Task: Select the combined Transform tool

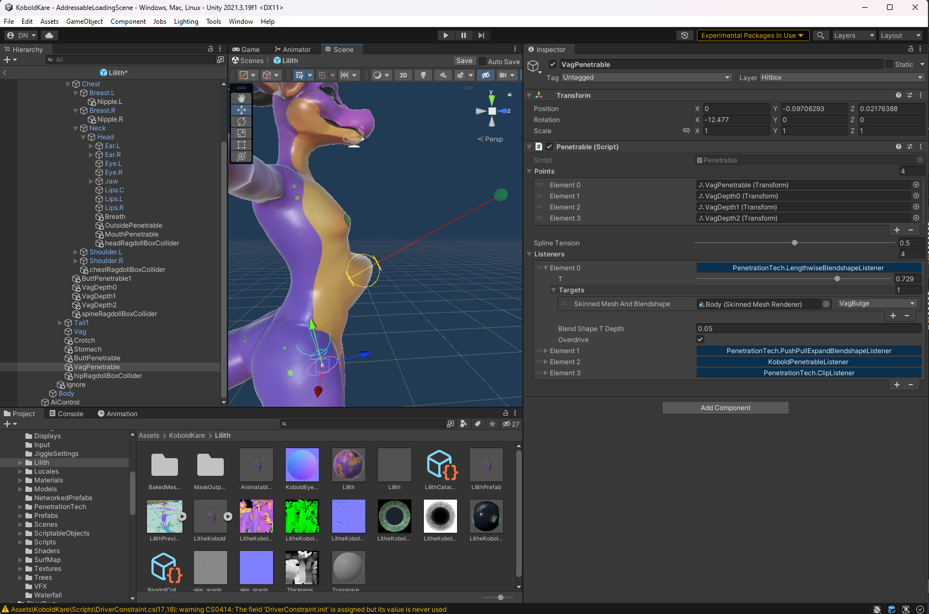Action: tap(242, 156)
